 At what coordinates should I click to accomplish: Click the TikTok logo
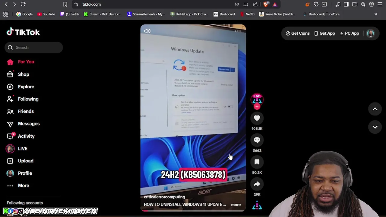(23, 32)
